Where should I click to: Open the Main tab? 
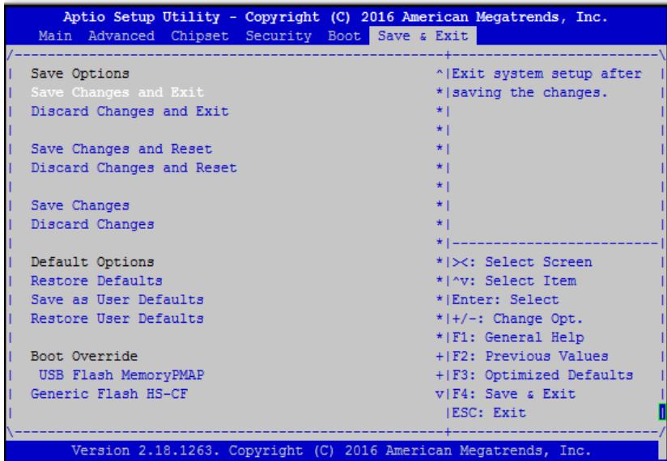[x=55, y=36]
